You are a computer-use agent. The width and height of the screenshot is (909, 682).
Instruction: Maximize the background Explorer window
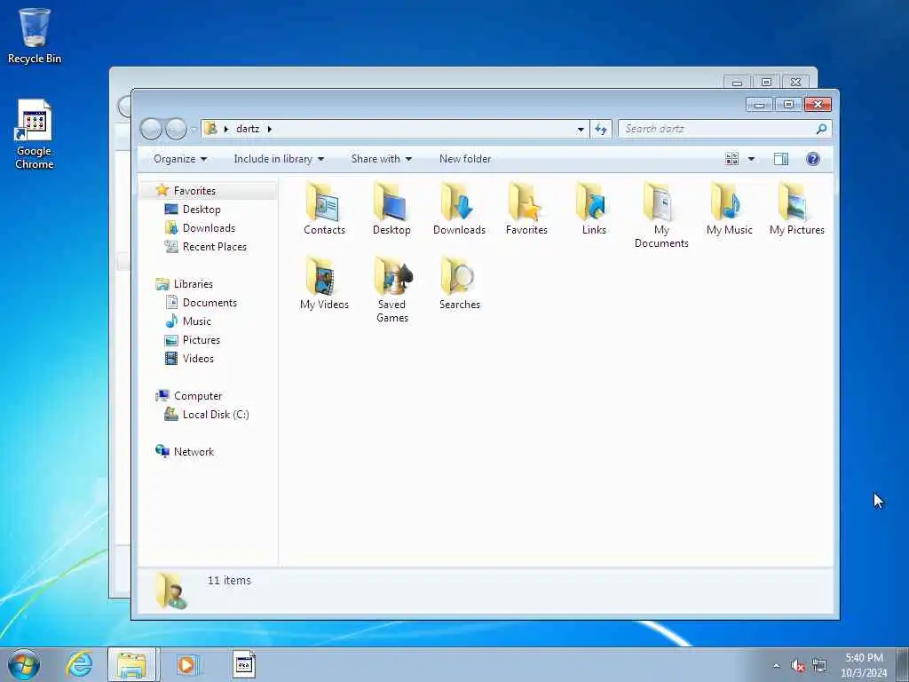[766, 83]
